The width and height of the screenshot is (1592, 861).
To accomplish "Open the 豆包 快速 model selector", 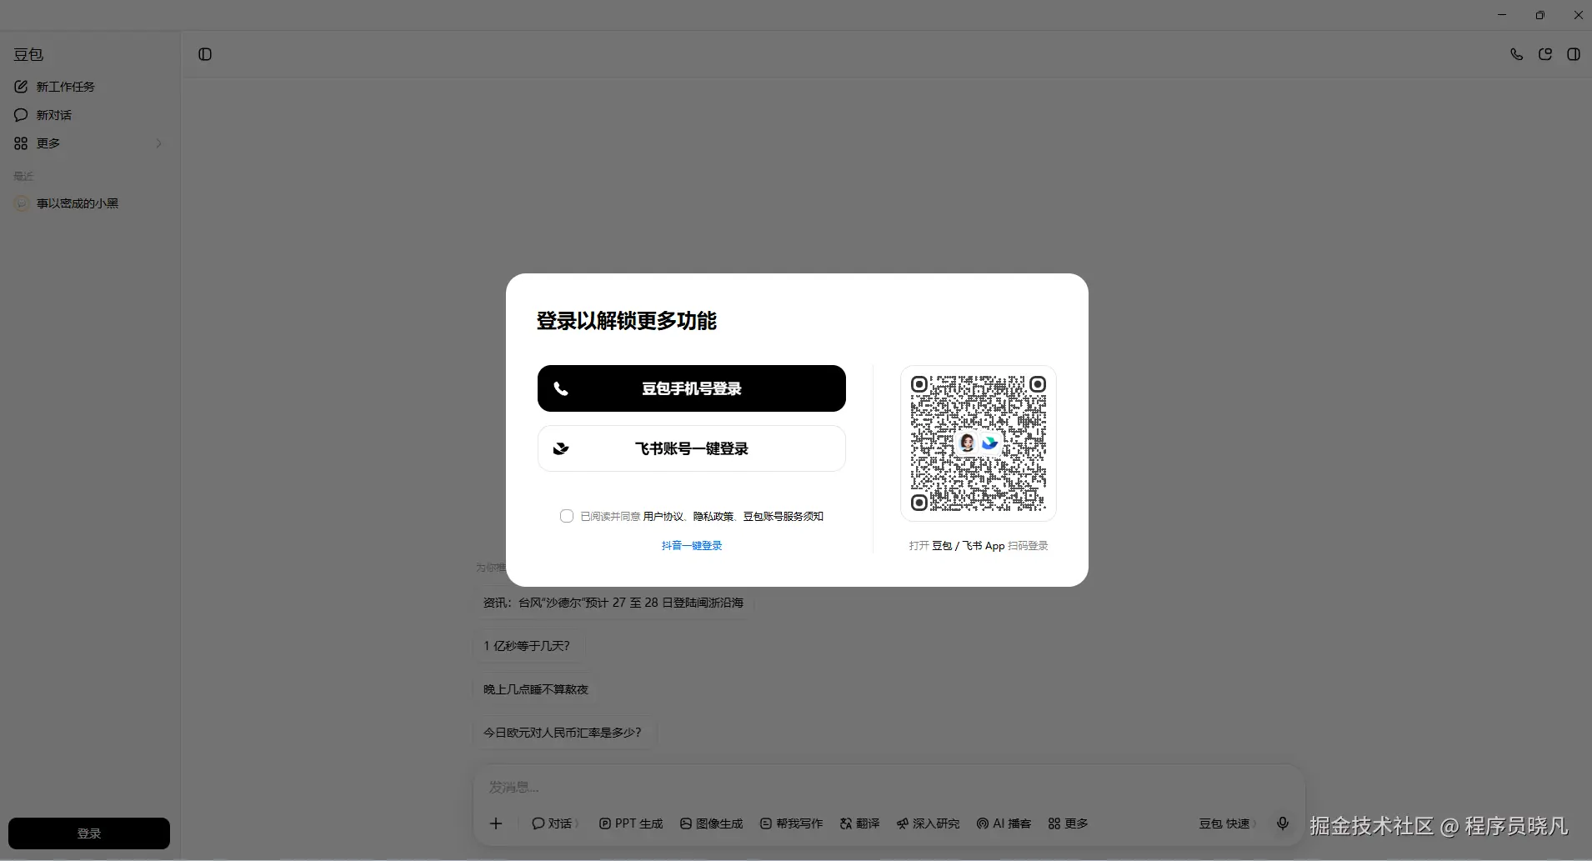I will click(x=1228, y=823).
